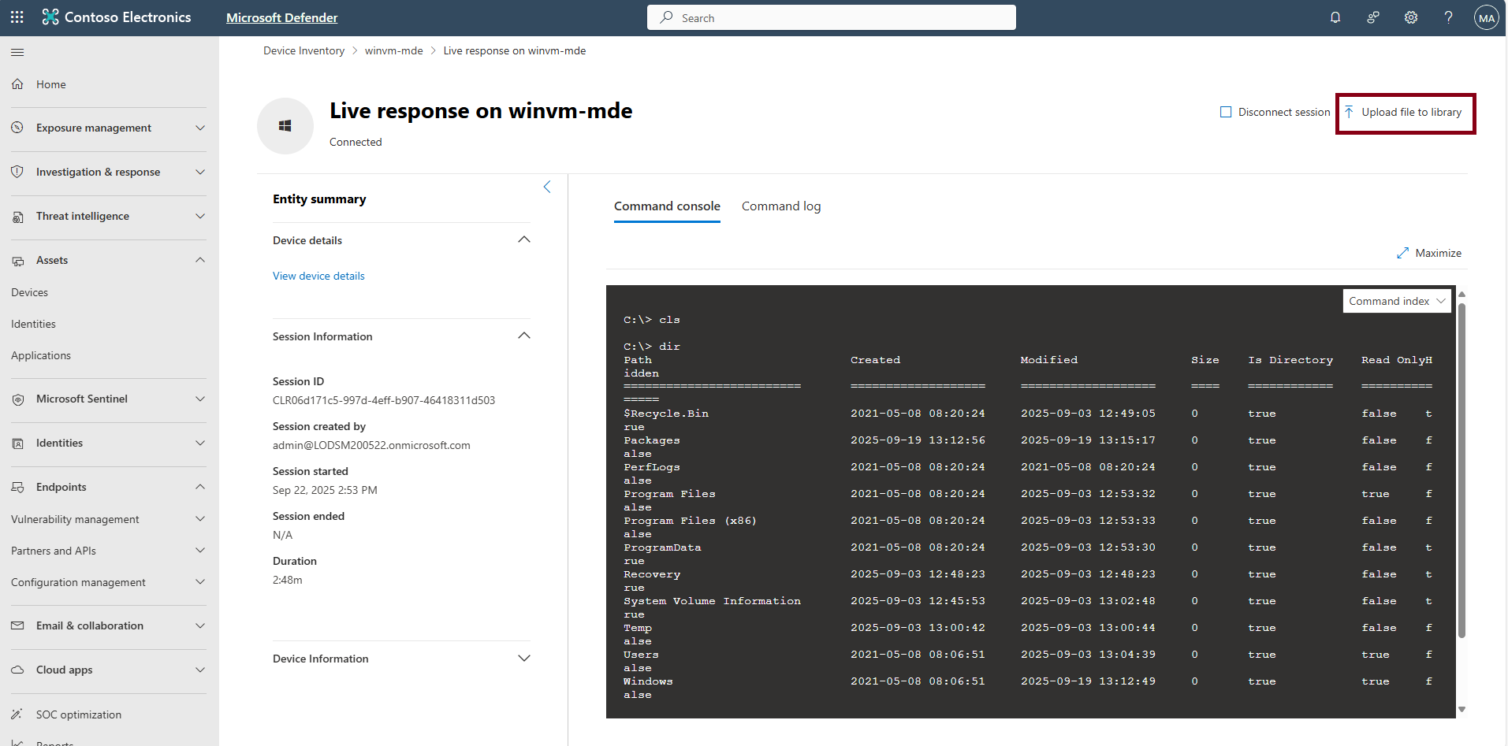Click the help question mark icon
Image resolution: width=1508 pixels, height=746 pixels.
point(1448,17)
